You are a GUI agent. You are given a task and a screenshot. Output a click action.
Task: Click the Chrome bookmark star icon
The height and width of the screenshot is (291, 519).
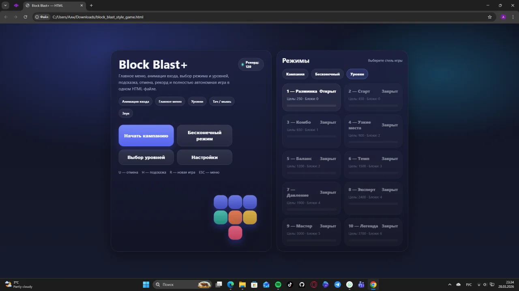[490, 17]
